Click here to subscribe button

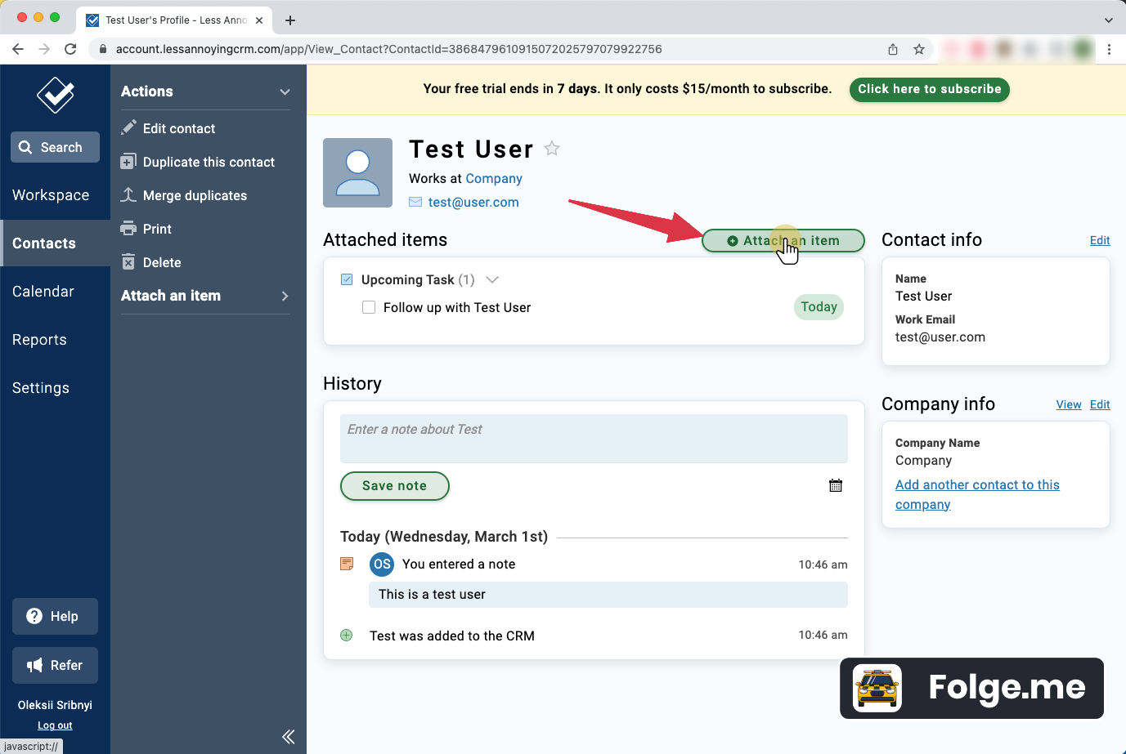coord(929,89)
